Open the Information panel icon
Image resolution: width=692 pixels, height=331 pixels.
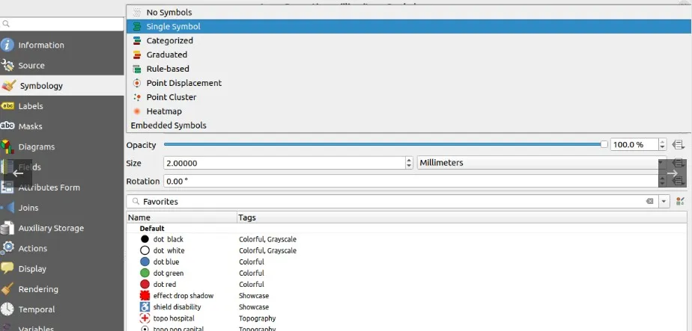coord(8,45)
